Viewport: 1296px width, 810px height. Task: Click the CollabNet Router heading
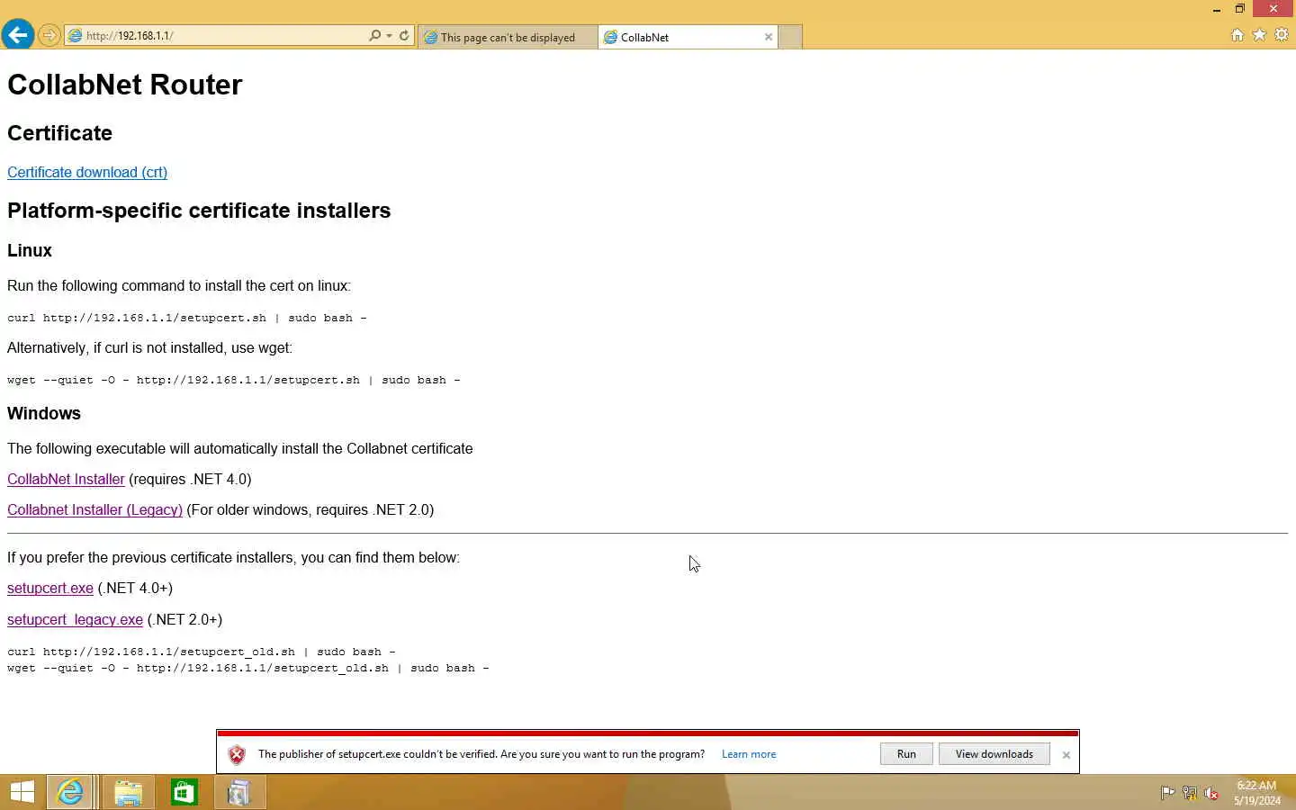point(124,85)
